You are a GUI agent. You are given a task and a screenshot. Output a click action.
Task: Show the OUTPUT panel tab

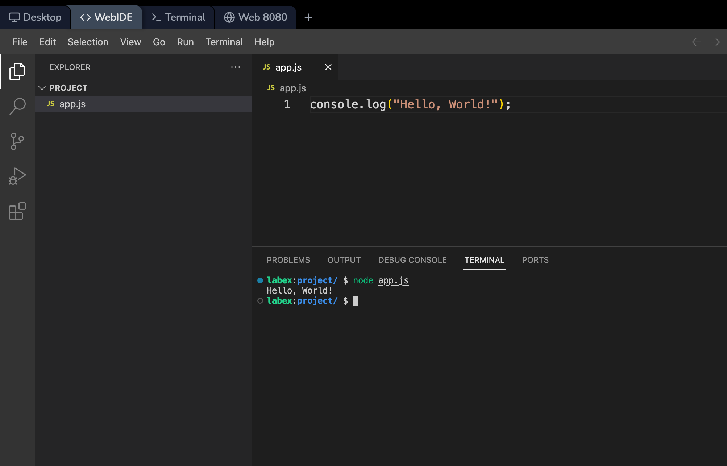[x=344, y=260]
